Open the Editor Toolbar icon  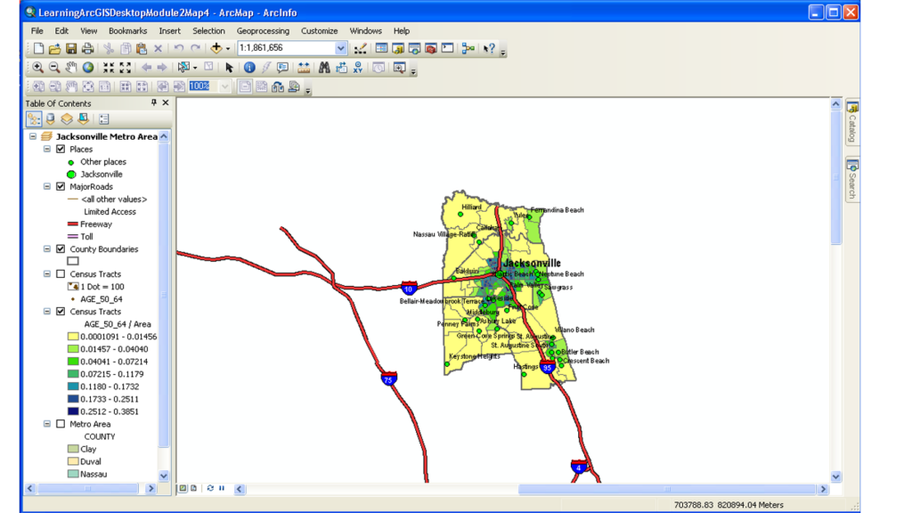pyautogui.click(x=360, y=48)
